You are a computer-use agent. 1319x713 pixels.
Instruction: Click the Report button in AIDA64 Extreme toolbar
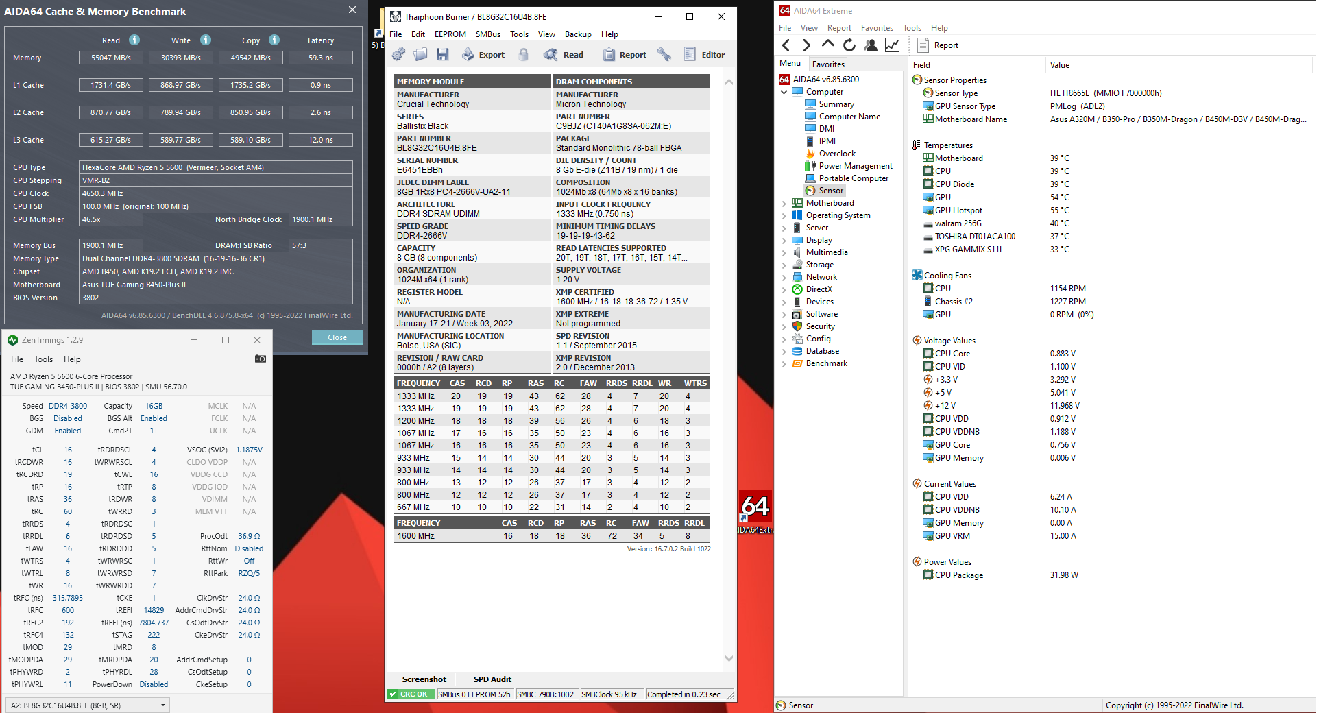[938, 45]
